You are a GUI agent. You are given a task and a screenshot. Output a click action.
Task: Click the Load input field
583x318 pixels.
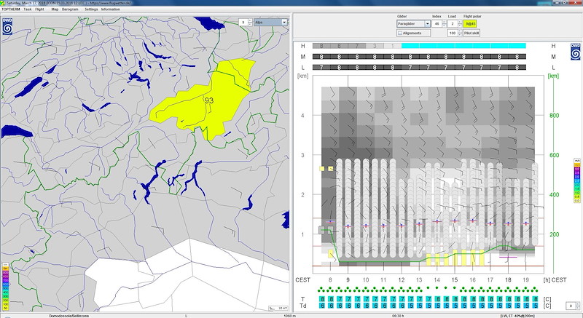click(453, 24)
